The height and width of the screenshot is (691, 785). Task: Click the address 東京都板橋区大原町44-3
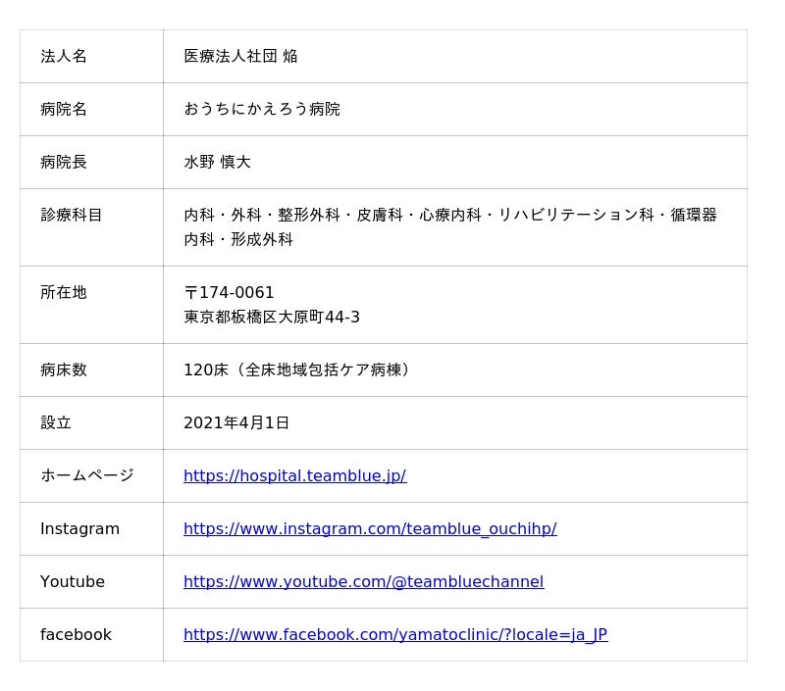click(x=271, y=317)
